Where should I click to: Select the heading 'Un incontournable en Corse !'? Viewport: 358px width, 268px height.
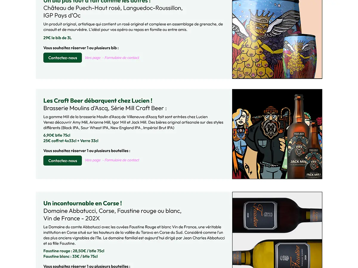click(x=83, y=203)
